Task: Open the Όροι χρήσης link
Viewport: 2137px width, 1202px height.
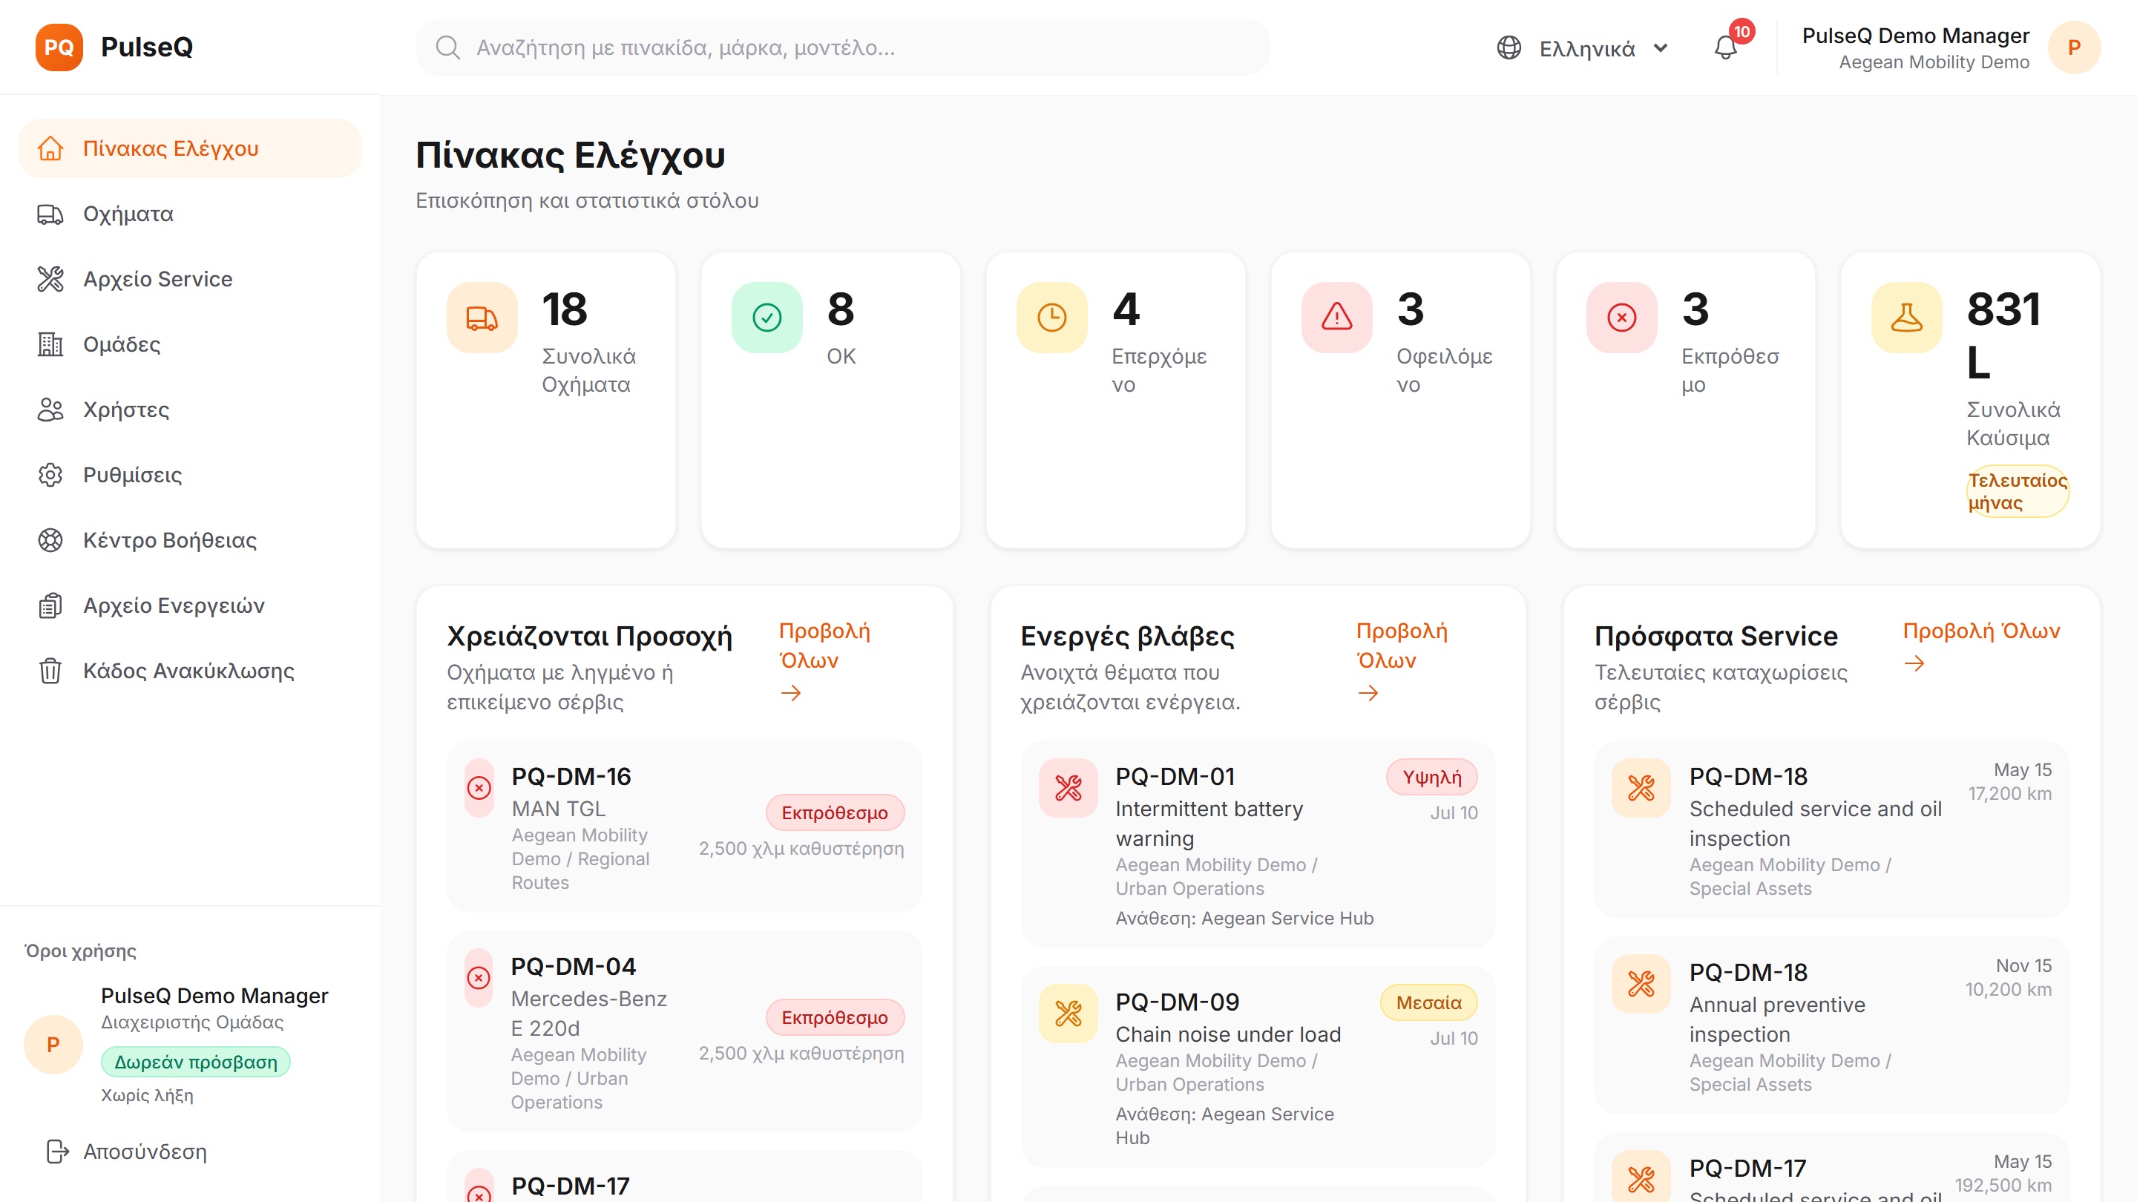Action: [80, 950]
